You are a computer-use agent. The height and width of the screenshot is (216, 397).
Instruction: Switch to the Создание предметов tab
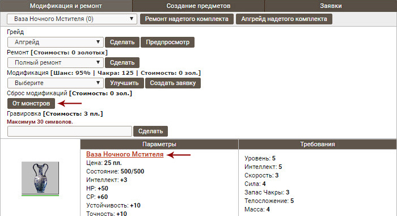click(198, 6)
